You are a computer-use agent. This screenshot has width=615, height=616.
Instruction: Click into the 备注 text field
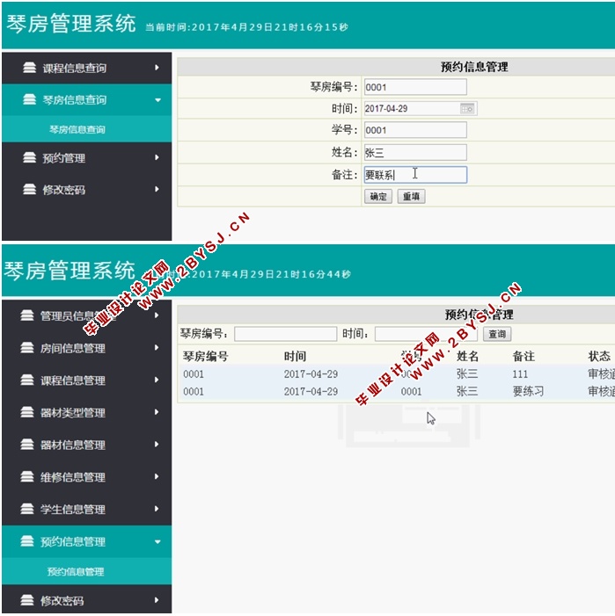click(x=415, y=175)
